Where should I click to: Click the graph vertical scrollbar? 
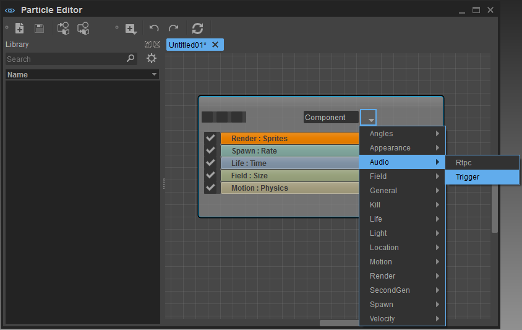(x=494, y=209)
